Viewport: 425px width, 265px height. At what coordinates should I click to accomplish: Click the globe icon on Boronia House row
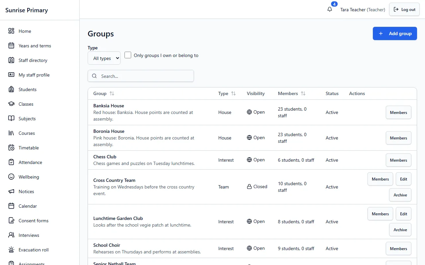[x=249, y=138]
